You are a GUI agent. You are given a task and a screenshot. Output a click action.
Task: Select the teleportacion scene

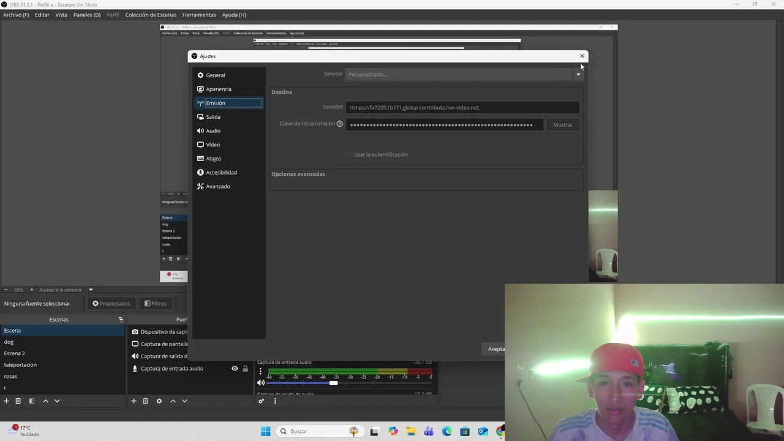point(62,365)
